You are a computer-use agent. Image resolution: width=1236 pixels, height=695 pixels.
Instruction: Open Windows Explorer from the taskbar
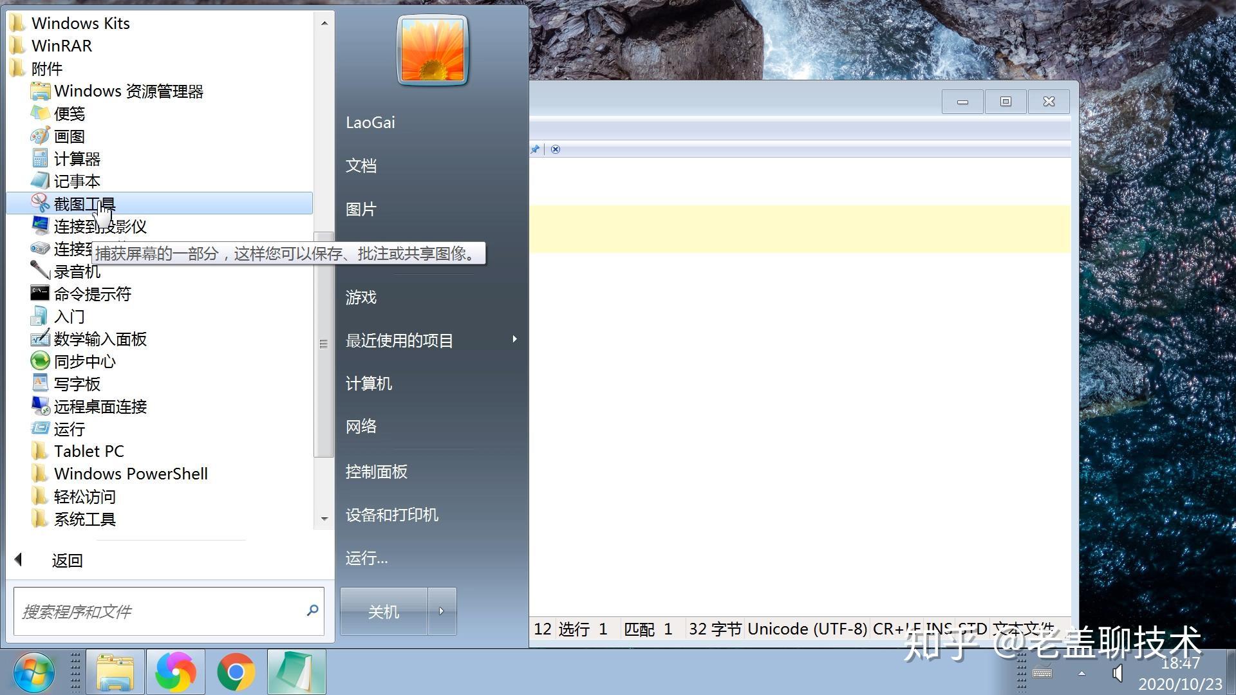click(115, 671)
